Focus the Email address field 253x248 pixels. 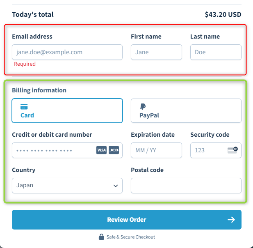[67, 52]
